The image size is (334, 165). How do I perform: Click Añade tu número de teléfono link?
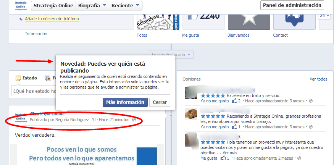tap(52, 19)
